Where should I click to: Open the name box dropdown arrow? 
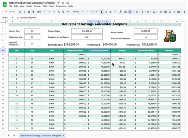point(13,18)
